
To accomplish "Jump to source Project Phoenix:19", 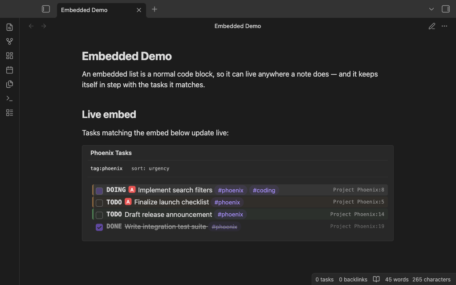I will tap(357, 226).
